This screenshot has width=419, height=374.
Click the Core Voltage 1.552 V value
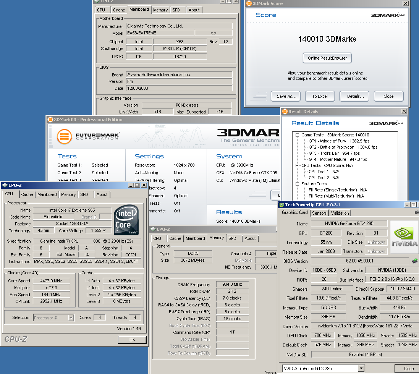[x=98, y=230]
